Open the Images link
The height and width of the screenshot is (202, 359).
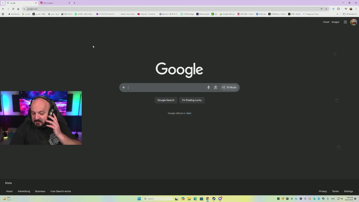point(335,22)
